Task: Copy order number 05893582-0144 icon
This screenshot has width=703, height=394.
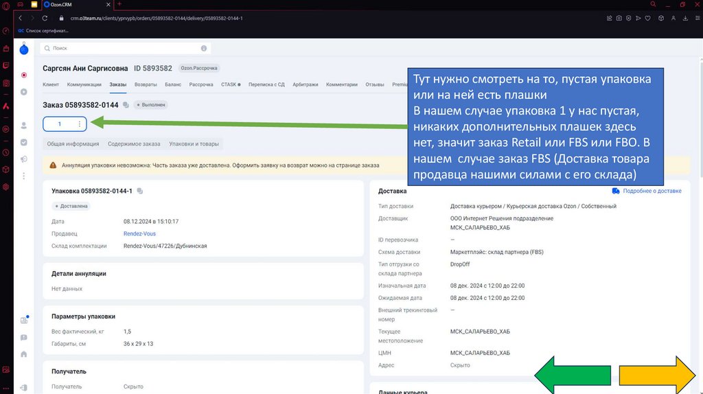Action: click(126, 105)
